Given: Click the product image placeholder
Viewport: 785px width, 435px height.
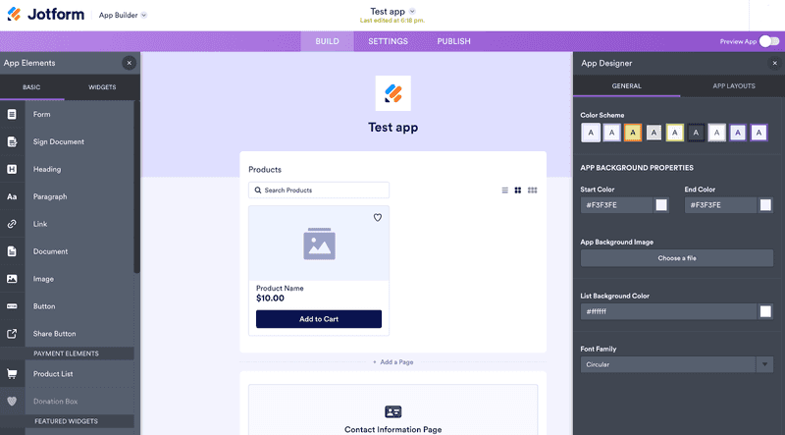Looking at the screenshot, I should [319, 244].
